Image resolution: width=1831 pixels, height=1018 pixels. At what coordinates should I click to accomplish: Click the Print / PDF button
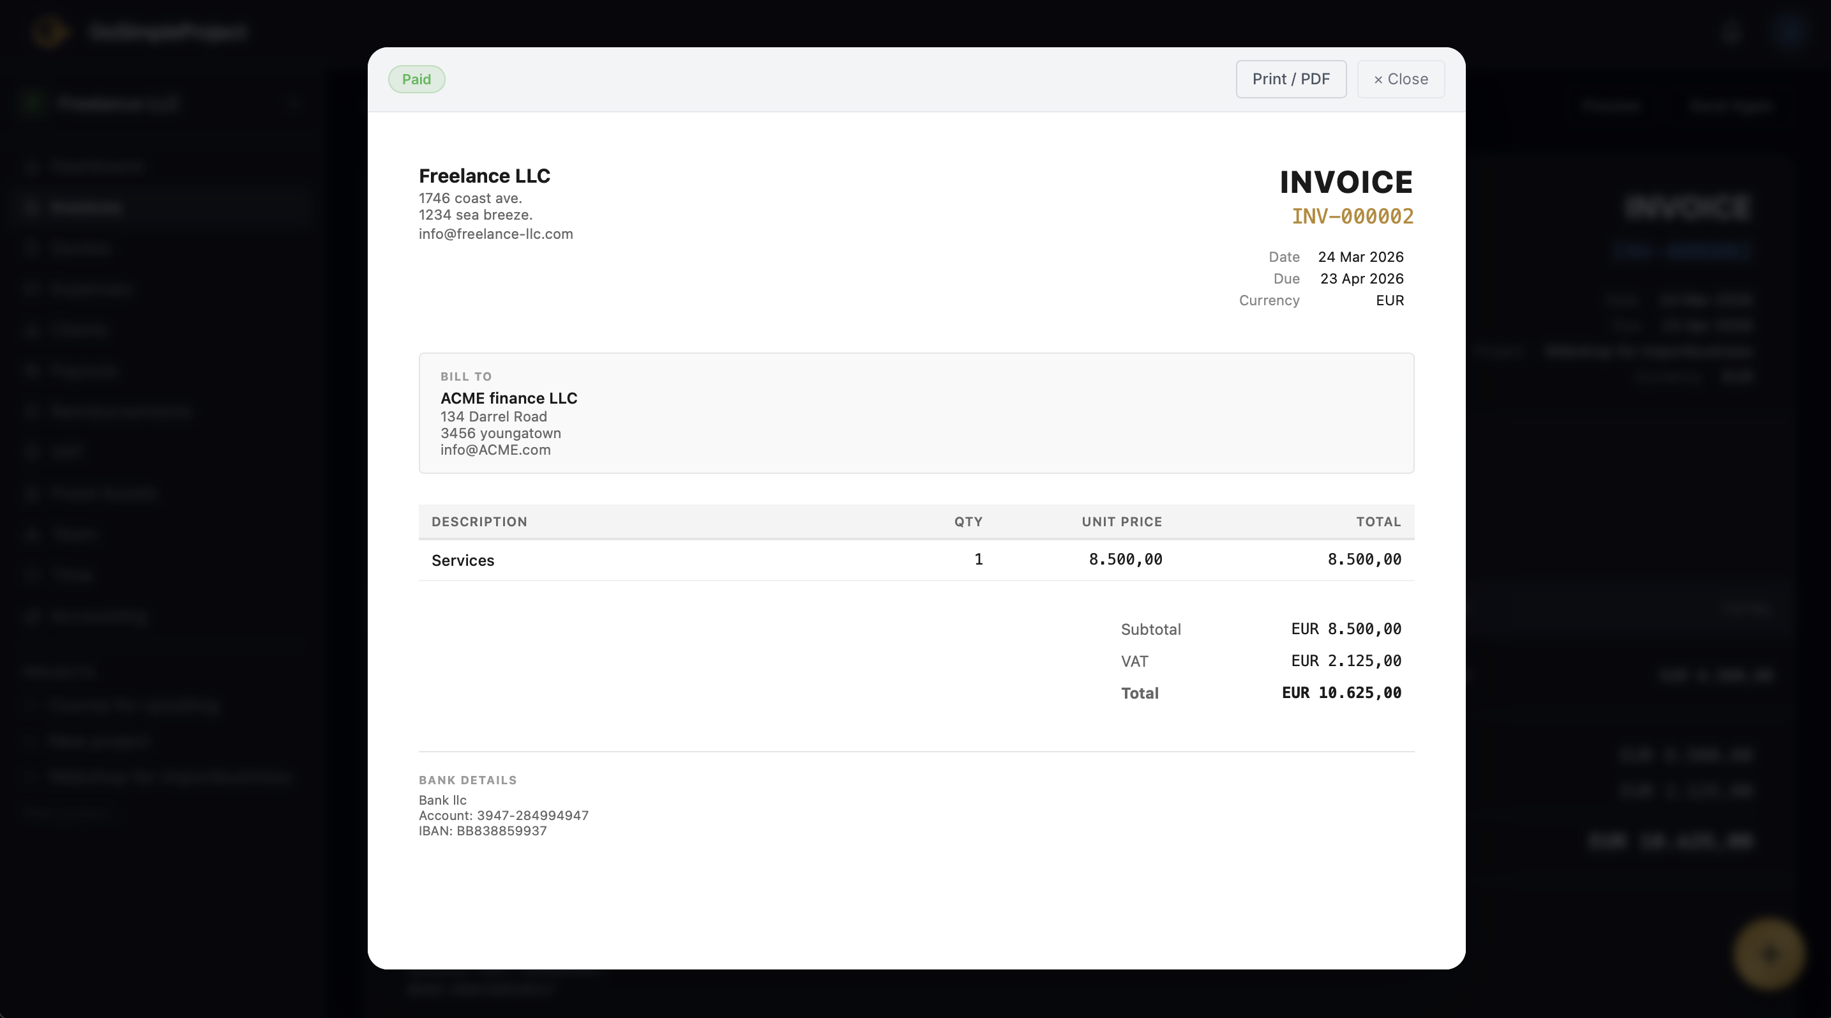click(x=1291, y=79)
